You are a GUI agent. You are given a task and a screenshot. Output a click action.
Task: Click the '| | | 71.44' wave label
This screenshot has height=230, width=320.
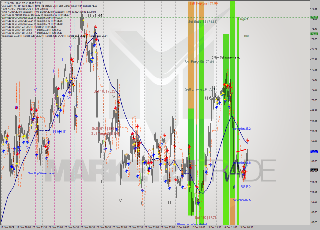click(x=93, y=15)
